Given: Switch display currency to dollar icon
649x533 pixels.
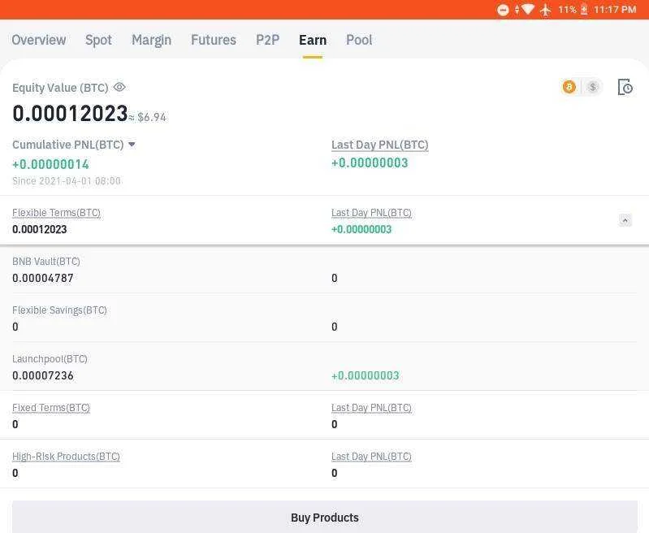Looking at the screenshot, I should point(593,87).
